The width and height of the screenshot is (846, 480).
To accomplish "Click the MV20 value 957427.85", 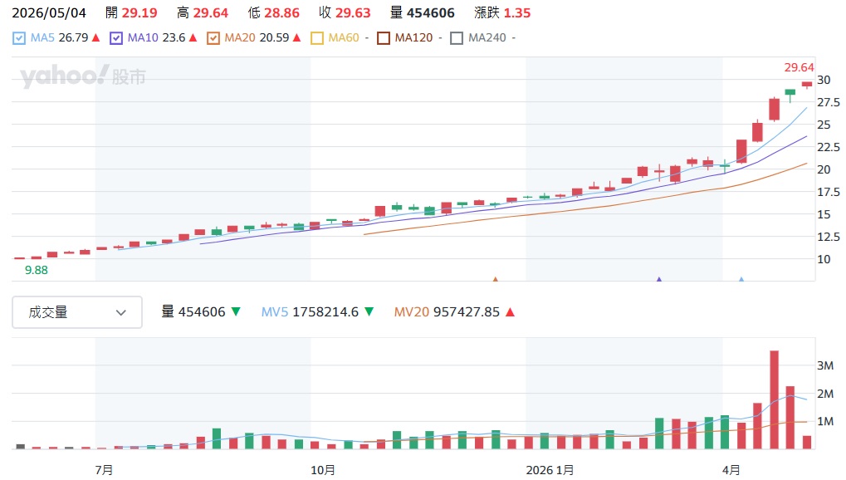I will (466, 312).
